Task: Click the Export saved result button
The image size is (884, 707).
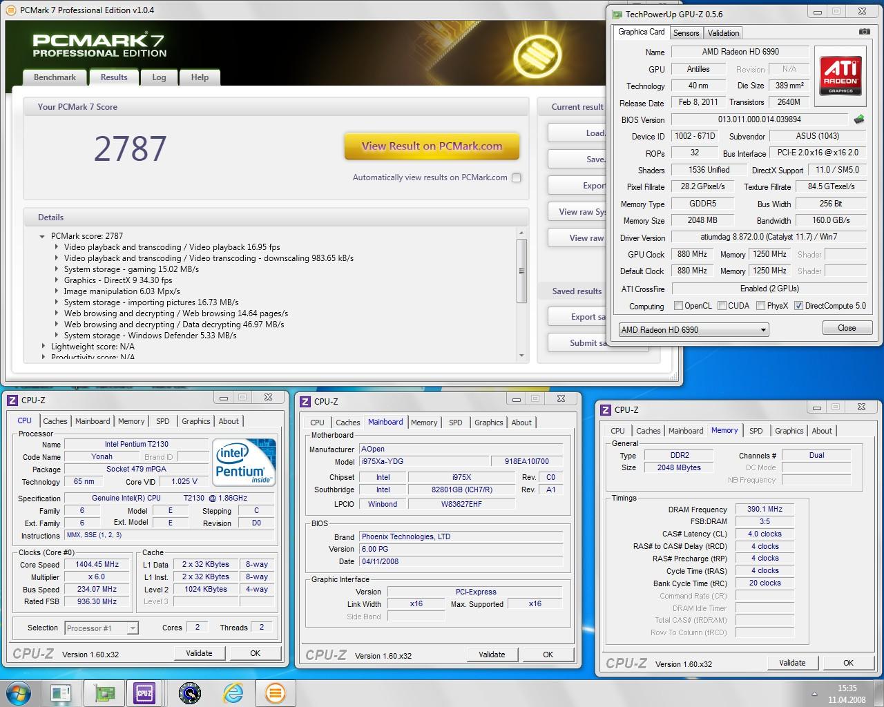Action: pyautogui.click(x=577, y=317)
